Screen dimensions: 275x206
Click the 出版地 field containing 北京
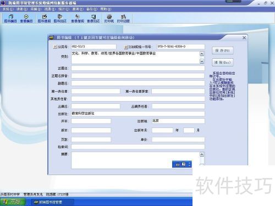coord(178,121)
